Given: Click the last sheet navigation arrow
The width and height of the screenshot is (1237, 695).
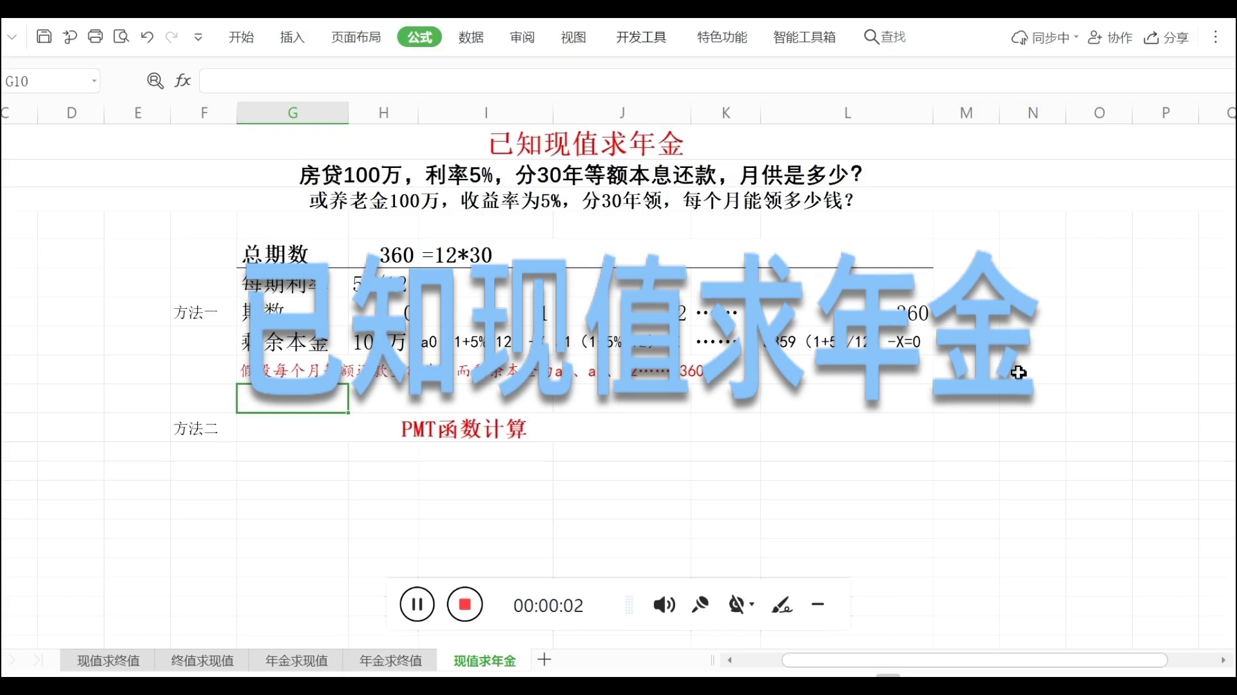Looking at the screenshot, I should [37, 660].
